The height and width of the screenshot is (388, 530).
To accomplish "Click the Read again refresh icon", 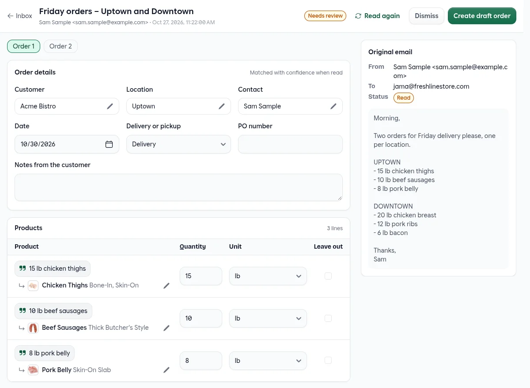I will pyautogui.click(x=358, y=16).
